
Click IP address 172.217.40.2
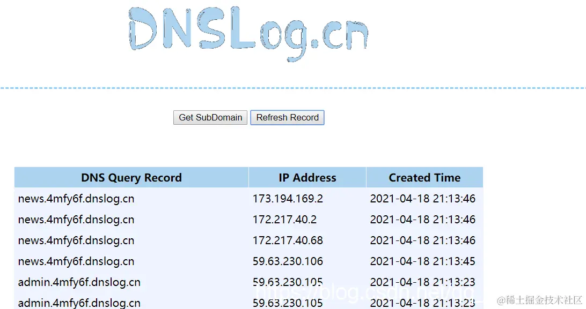click(x=285, y=220)
